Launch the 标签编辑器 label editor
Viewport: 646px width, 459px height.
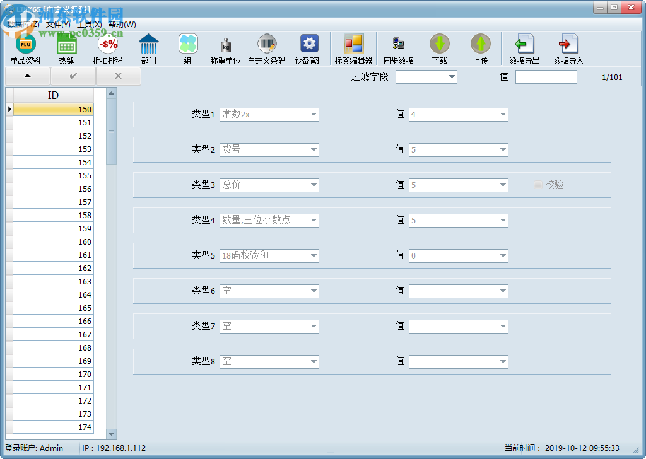[354, 48]
